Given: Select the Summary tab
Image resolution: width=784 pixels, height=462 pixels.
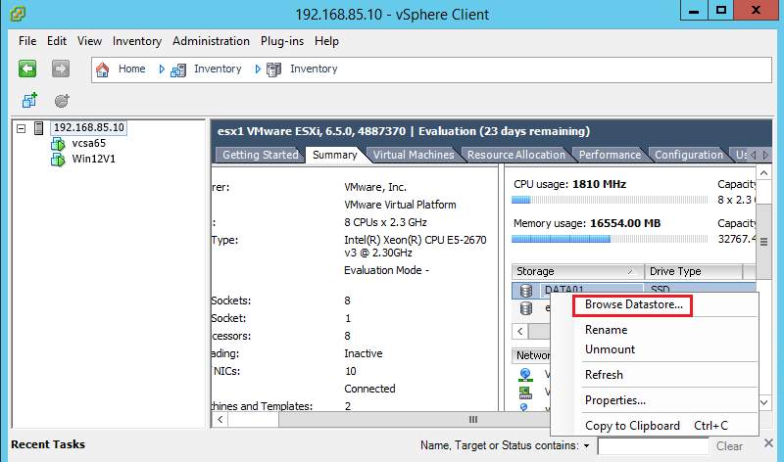Looking at the screenshot, I should (334, 155).
